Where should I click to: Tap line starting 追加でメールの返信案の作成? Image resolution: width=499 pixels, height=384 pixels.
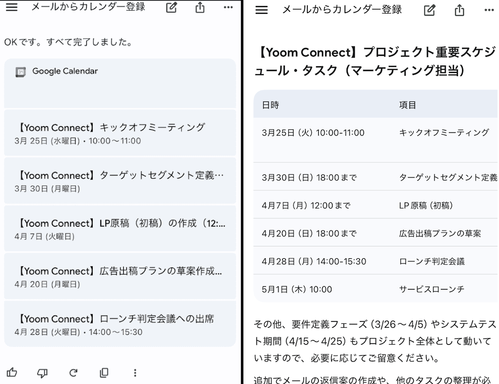(372, 380)
